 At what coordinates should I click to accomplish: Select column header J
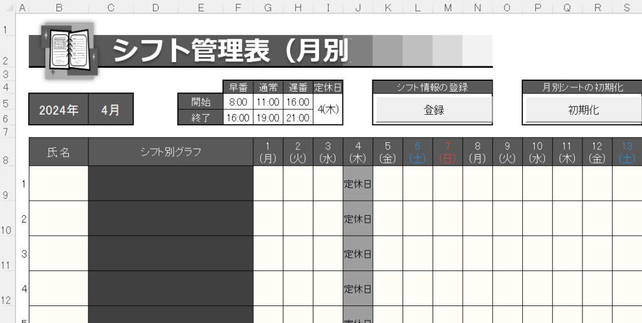(x=358, y=8)
